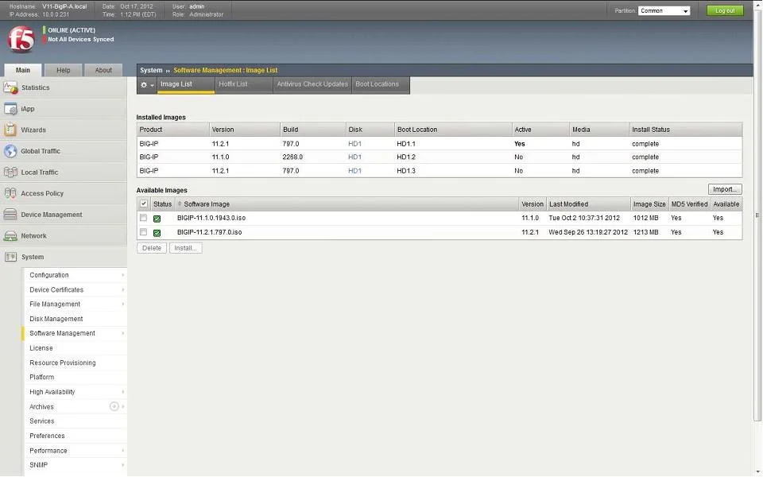Switch to the Help tab
This screenshot has height=477, width=763.
(64, 70)
